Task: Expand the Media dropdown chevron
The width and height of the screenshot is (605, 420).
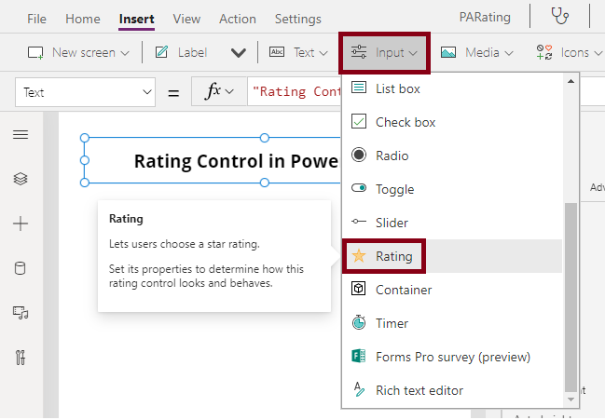Action: [x=509, y=53]
